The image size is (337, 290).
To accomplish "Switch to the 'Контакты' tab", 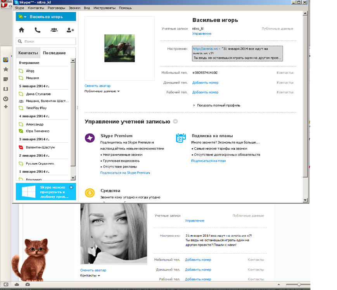I will click(28, 53).
